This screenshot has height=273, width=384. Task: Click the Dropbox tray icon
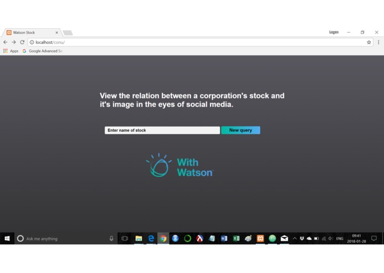pyautogui.click(x=302, y=239)
